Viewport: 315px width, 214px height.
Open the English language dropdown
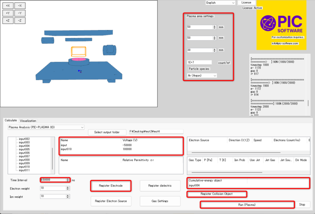click(220, 3)
